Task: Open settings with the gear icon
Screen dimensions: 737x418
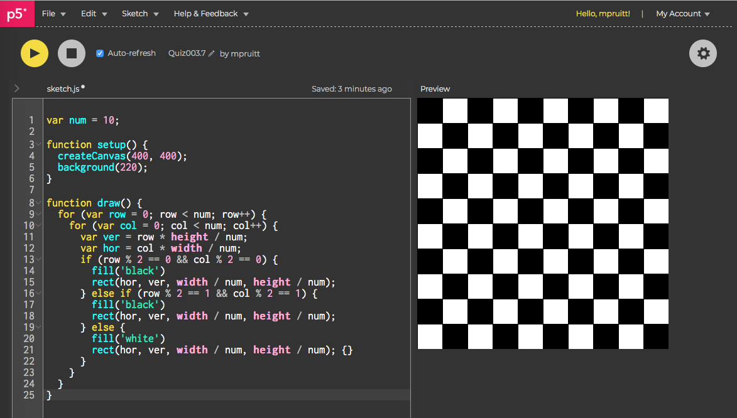Action: coord(702,53)
